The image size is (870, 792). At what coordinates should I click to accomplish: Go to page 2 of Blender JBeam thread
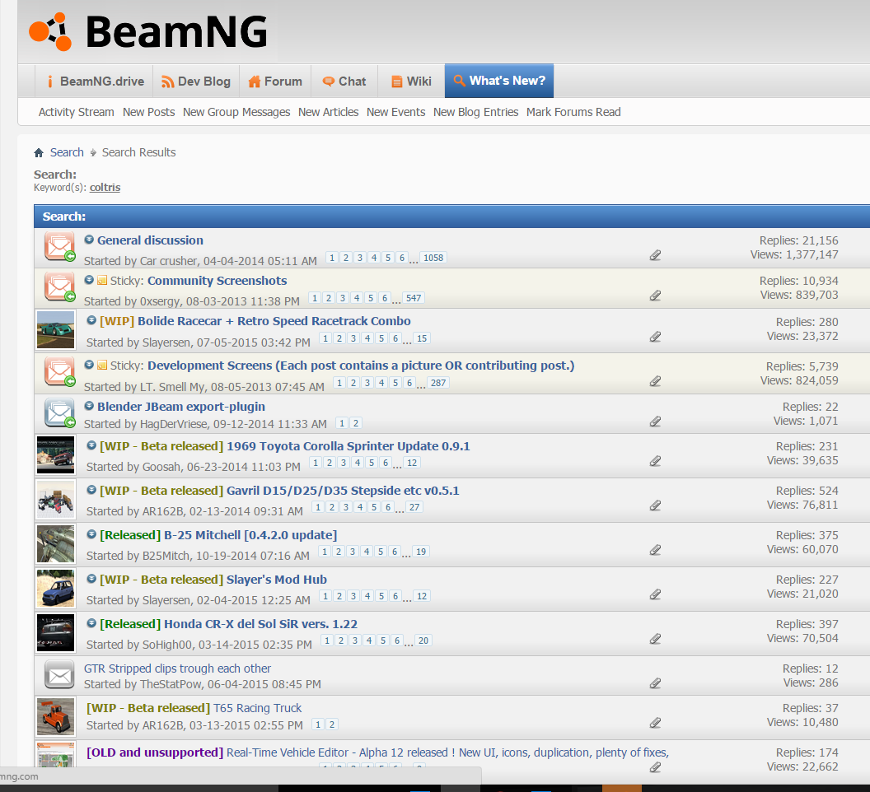[356, 423]
